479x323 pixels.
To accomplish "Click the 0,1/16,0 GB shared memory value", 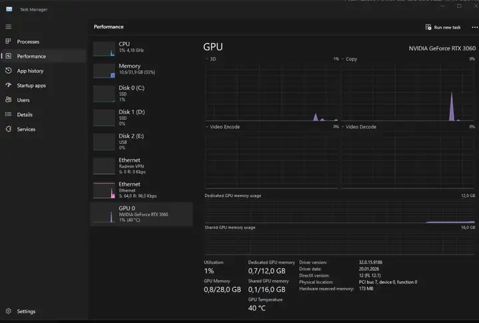I will [x=267, y=290].
